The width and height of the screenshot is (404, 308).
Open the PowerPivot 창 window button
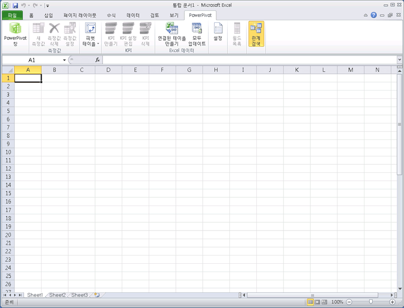tap(15, 34)
